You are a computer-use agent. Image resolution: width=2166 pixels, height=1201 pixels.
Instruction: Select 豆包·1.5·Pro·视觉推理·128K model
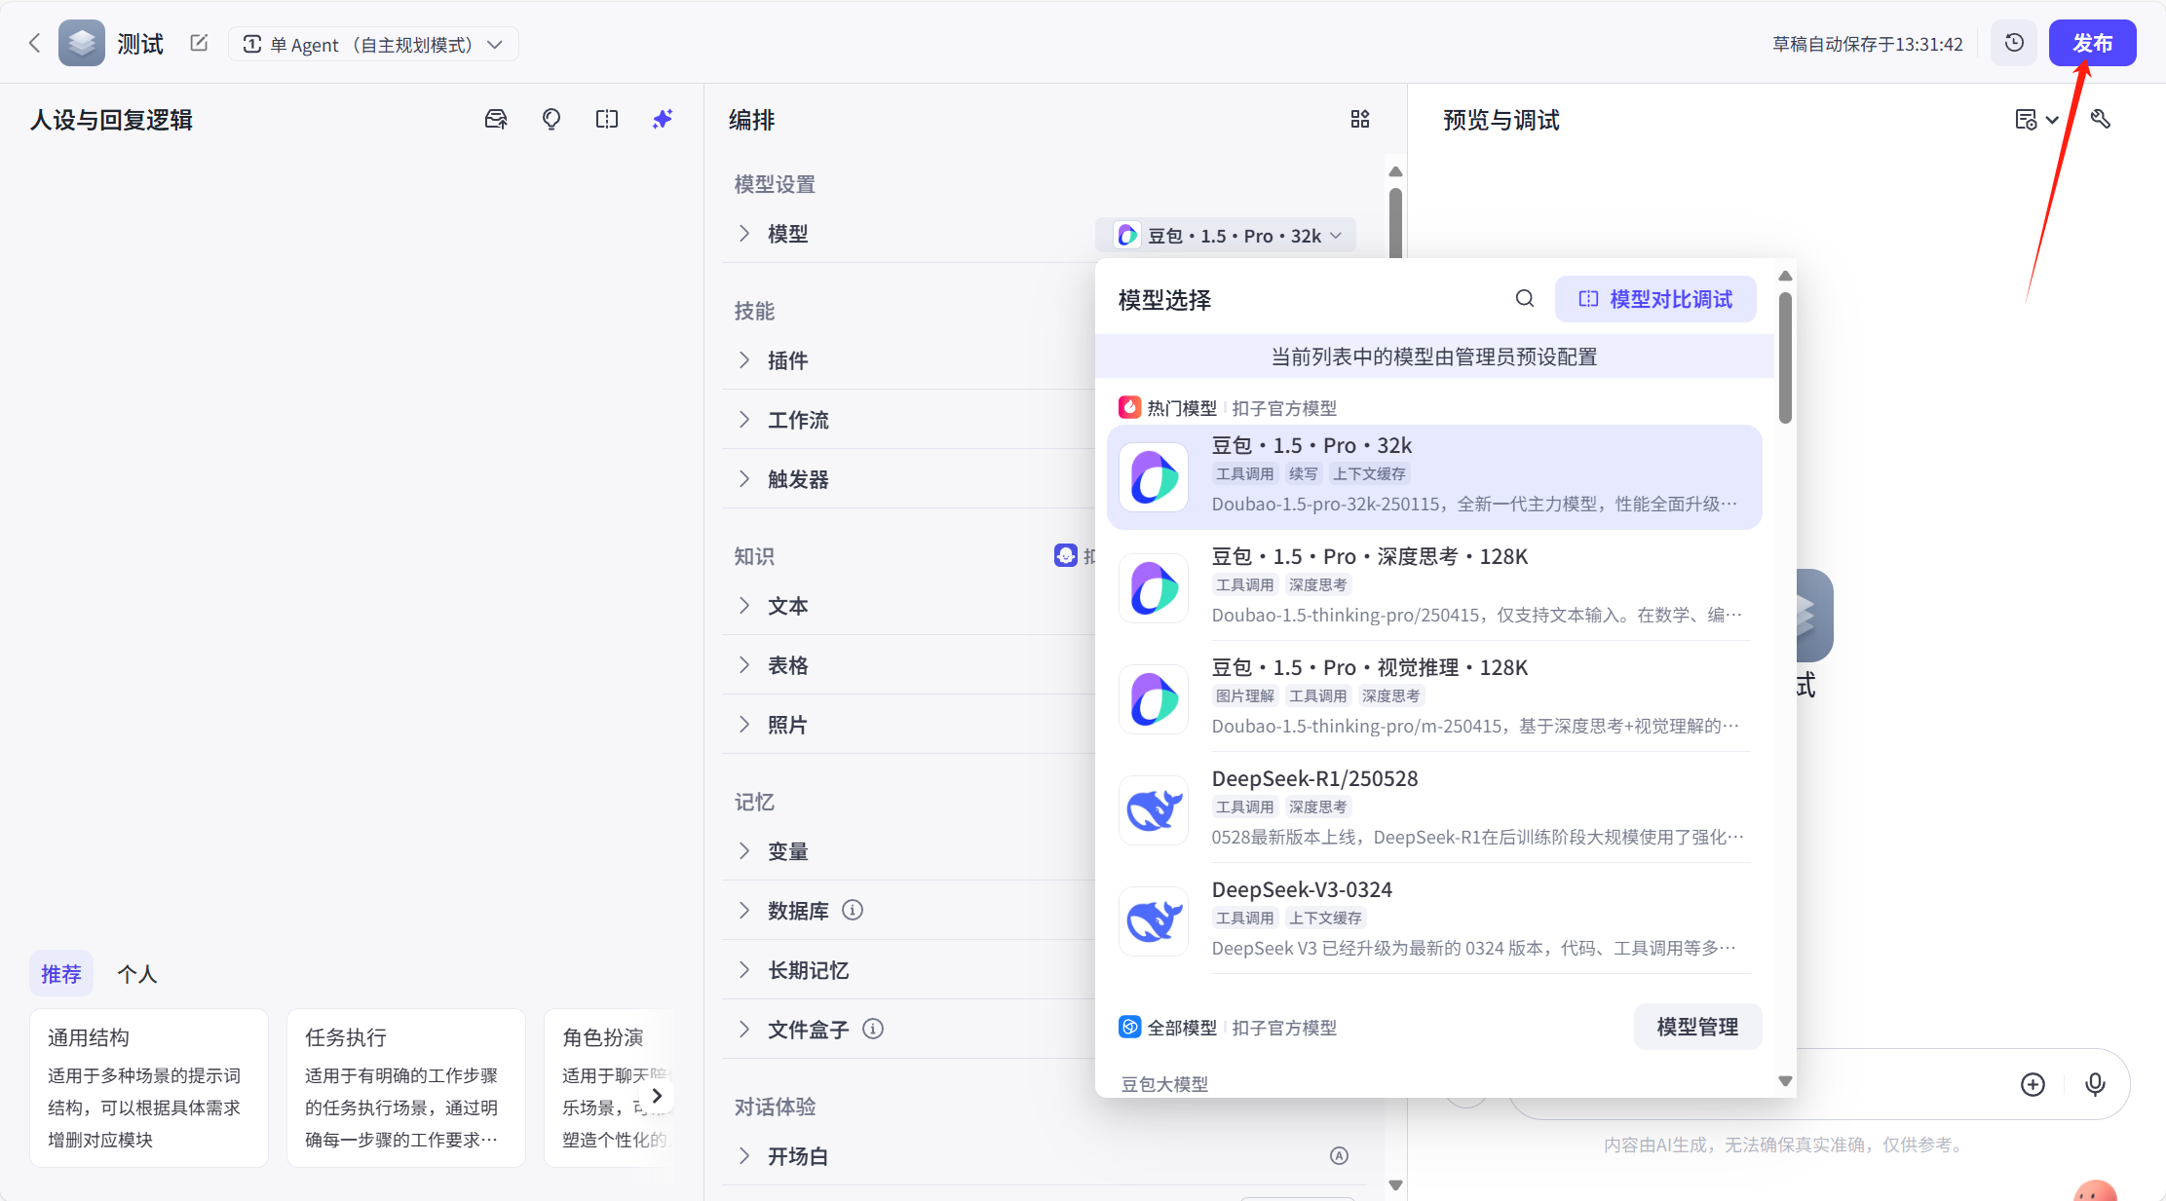1434,698
